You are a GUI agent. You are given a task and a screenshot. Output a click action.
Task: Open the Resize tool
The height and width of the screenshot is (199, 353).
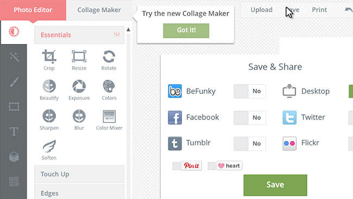tap(79, 60)
